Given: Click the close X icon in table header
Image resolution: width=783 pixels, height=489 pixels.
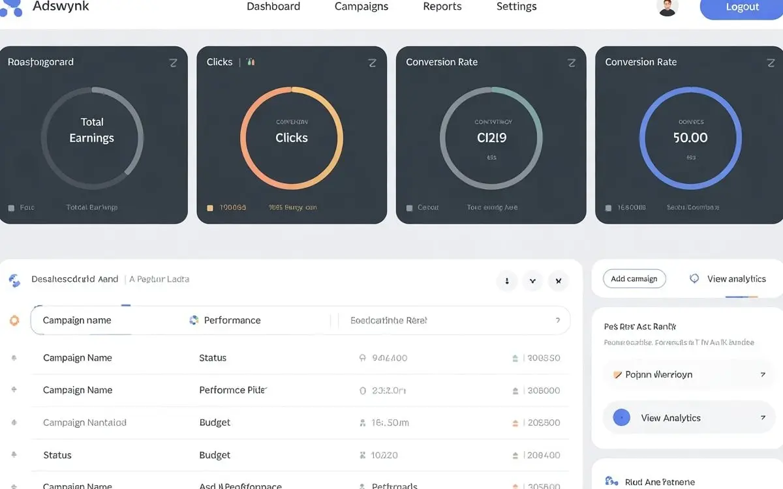Looking at the screenshot, I should point(559,281).
